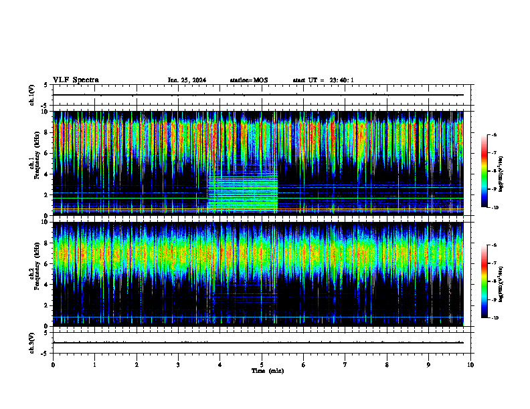This screenshot has height=409, width=530.
Task: Click the -10 label on ch.2 colorbar
Action: coord(495,318)
